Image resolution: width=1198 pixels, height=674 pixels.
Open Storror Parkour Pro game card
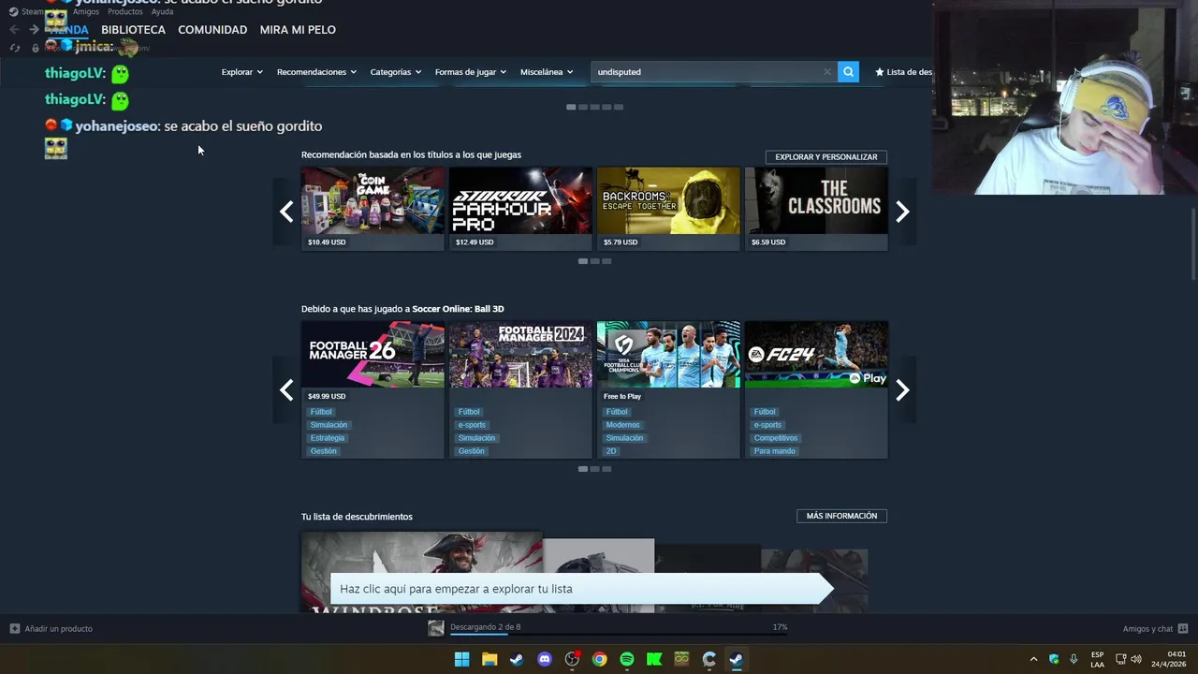(520, 209)
